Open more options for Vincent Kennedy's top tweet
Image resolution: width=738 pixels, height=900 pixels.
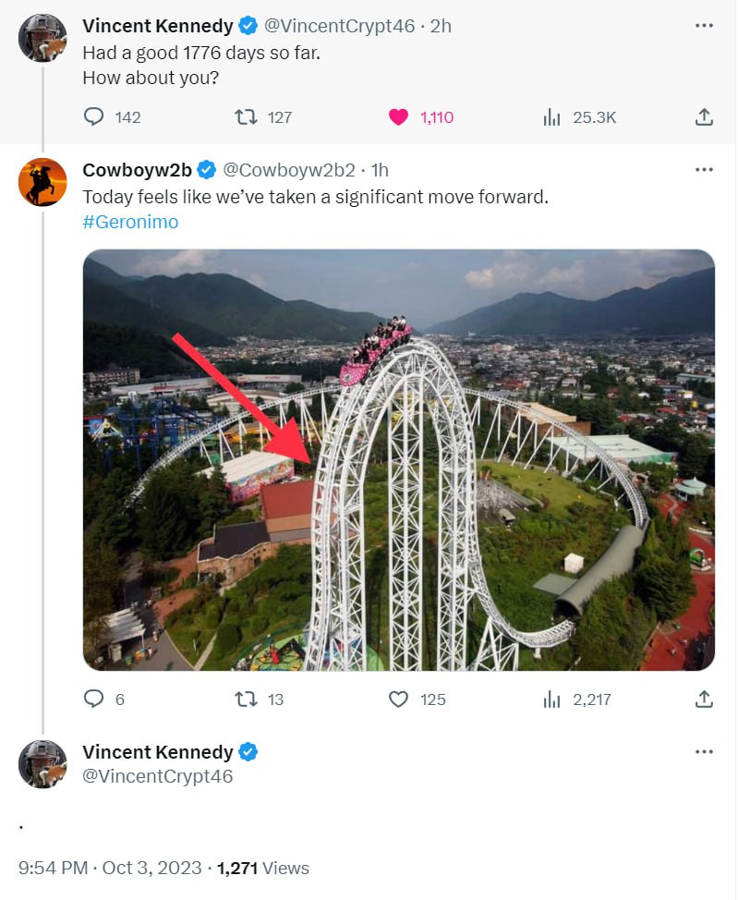(x=704, y=26)
